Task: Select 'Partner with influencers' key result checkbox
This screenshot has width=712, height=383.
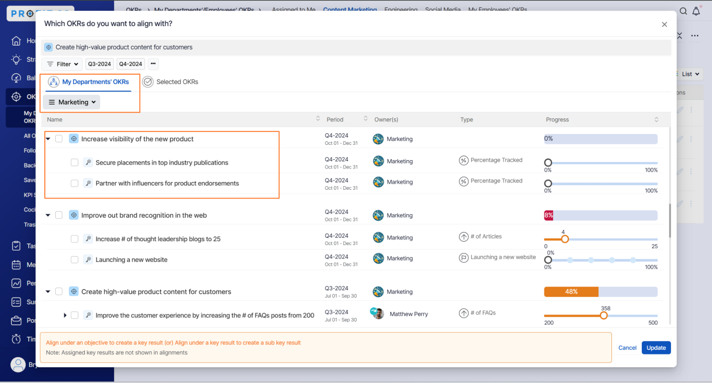Action: pos(74,183)
